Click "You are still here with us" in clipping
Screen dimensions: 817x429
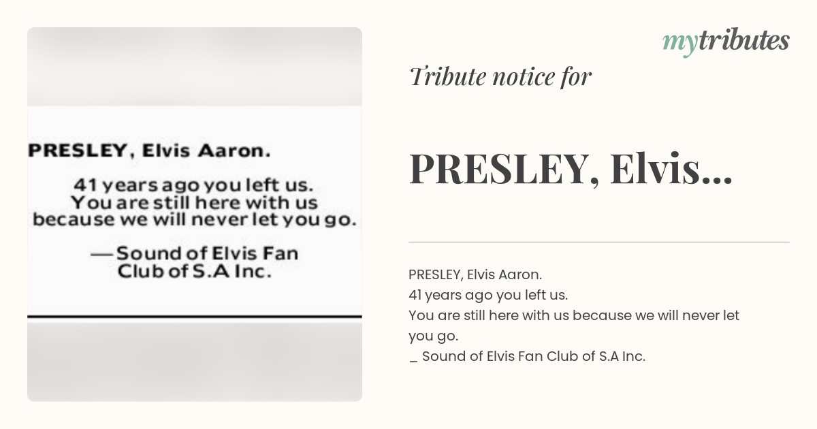194,202
